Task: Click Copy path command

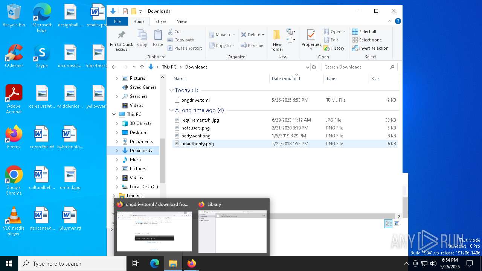Action: click(181, 40)
